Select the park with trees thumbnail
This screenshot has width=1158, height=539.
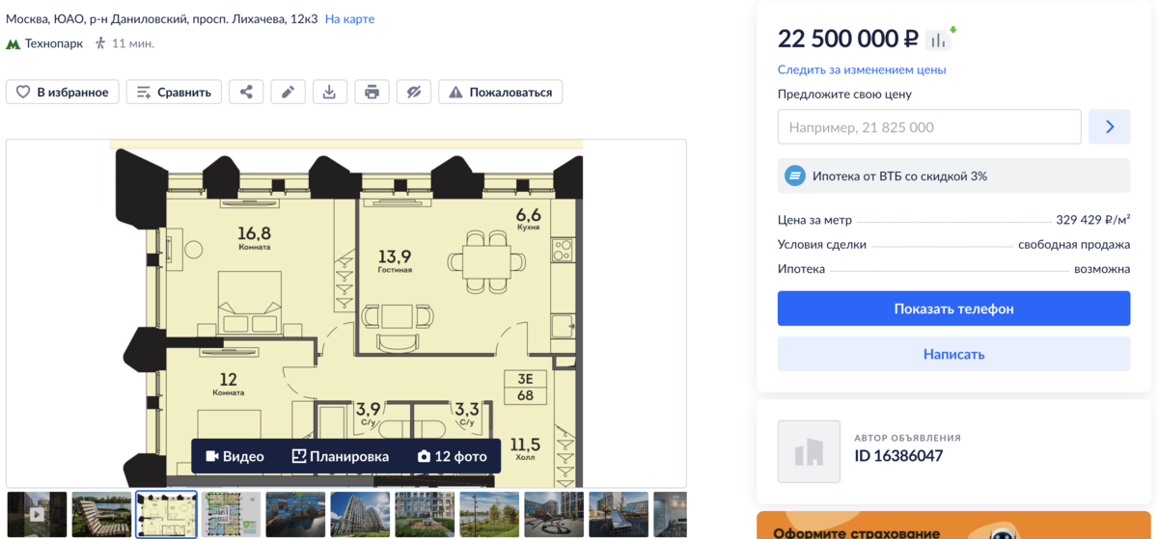coord(489,515)
